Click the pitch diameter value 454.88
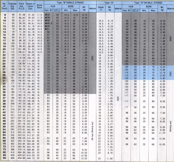The height and width of the screenshot is (162, 174). pyautogui.click(x=22, y=158)
